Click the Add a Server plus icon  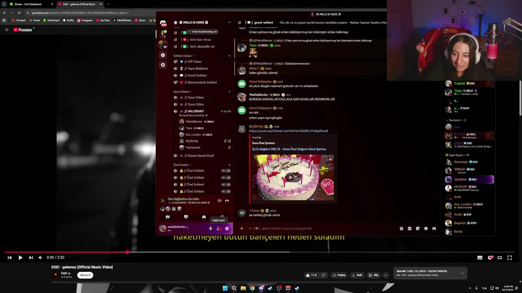[x=163, y=55]
